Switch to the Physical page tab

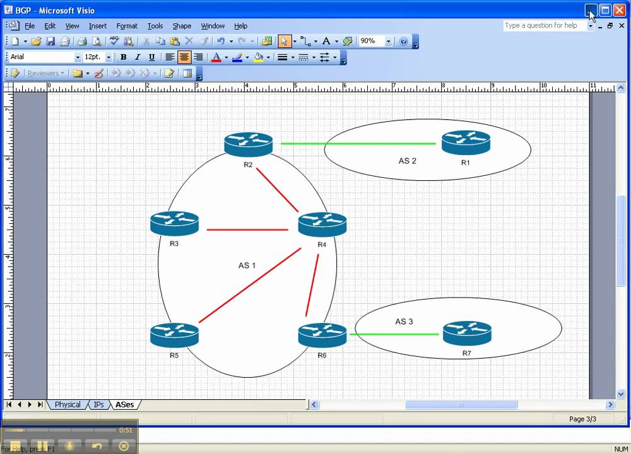coord(68,405)
